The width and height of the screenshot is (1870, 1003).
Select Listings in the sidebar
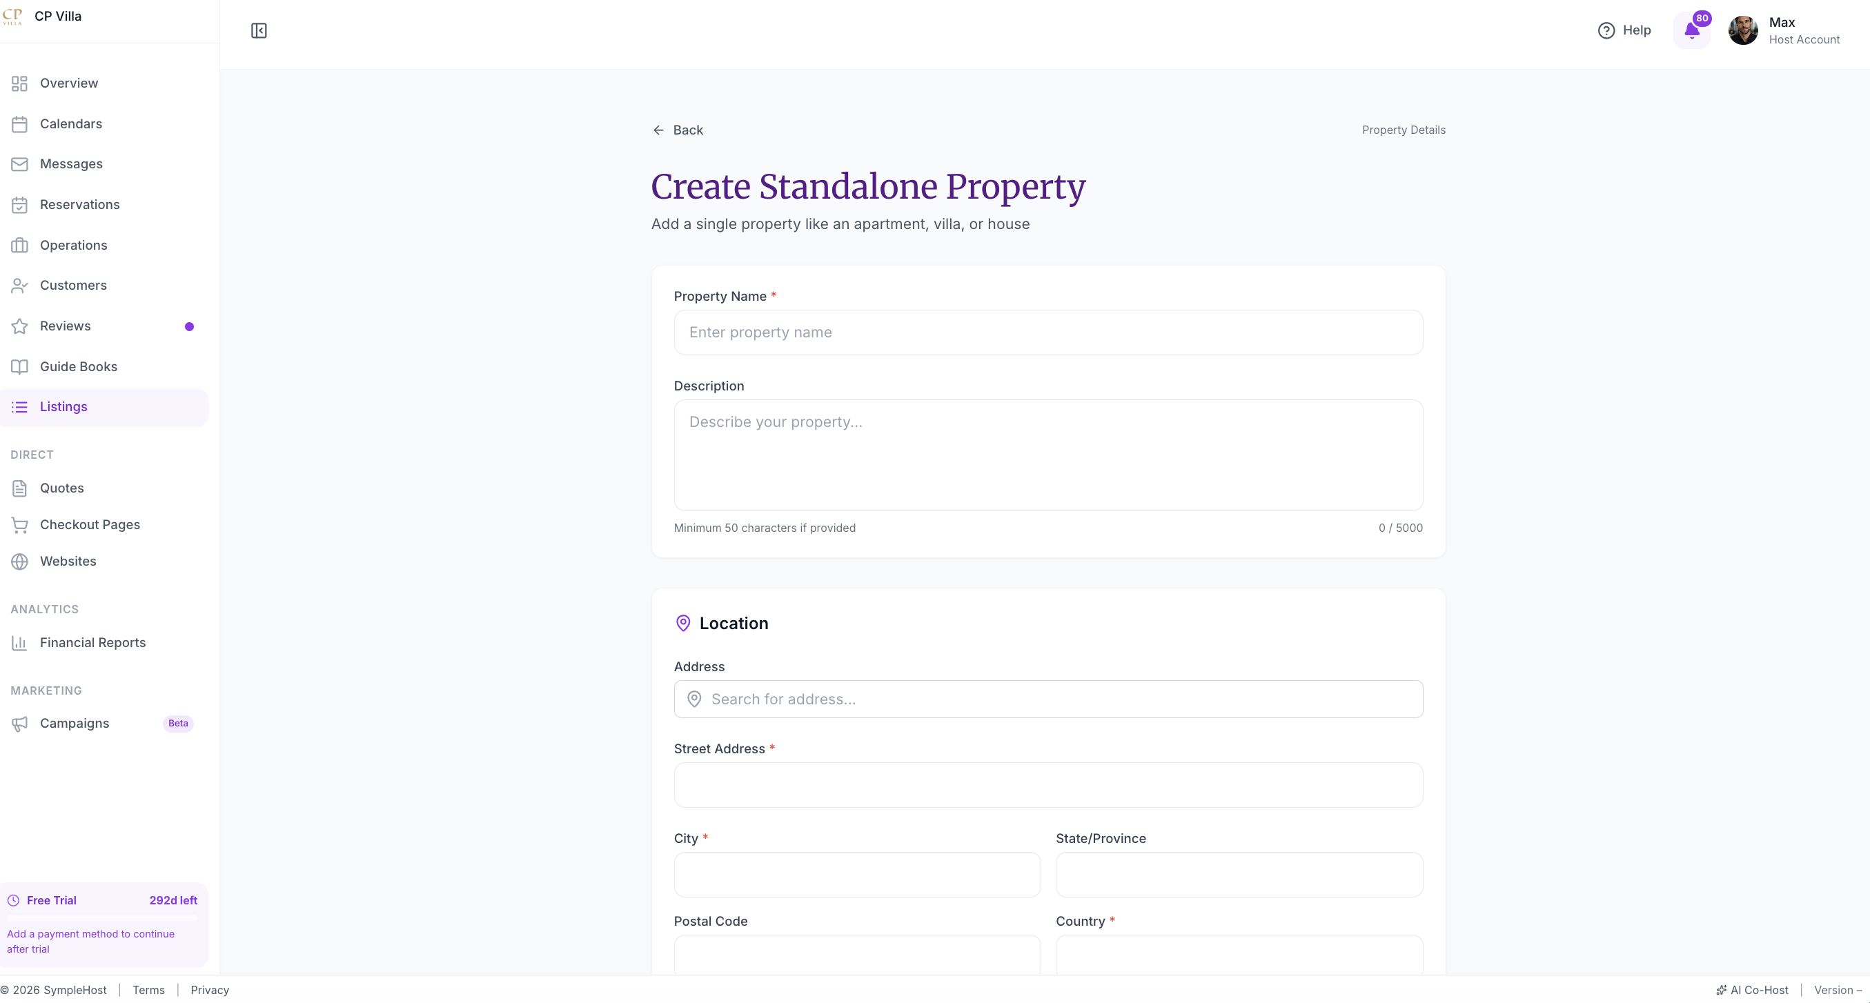coord(104,407)
